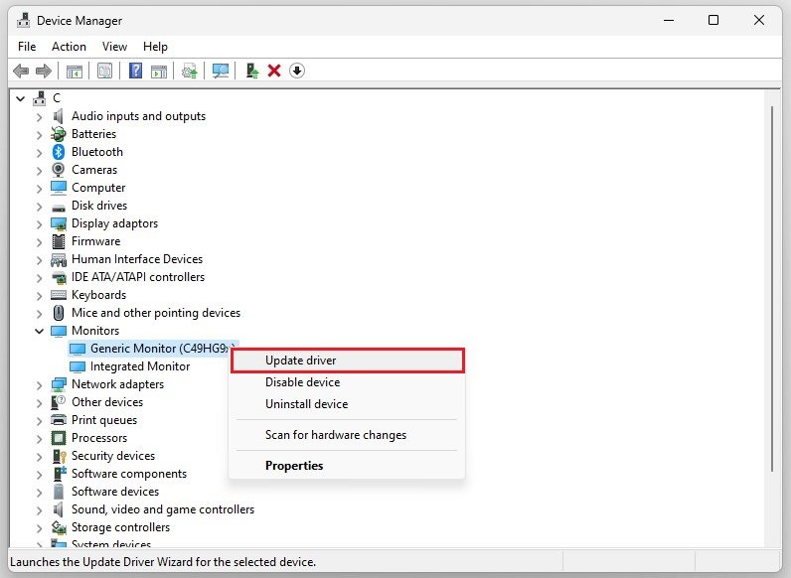Select Disable device in the context menu

[302, 382]
